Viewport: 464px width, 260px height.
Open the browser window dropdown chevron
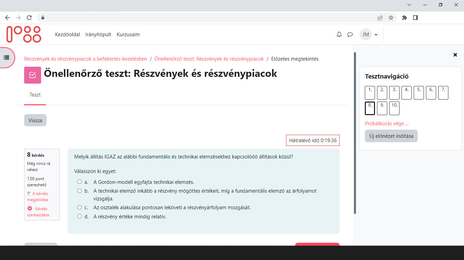409,5
